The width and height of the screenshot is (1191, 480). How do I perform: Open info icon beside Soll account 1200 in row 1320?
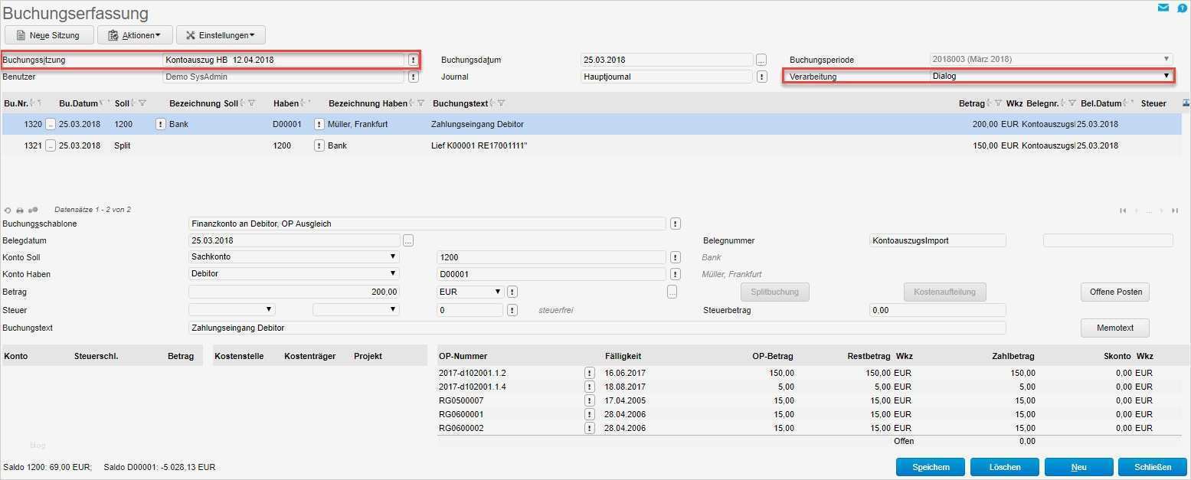(x=161, y=124)
